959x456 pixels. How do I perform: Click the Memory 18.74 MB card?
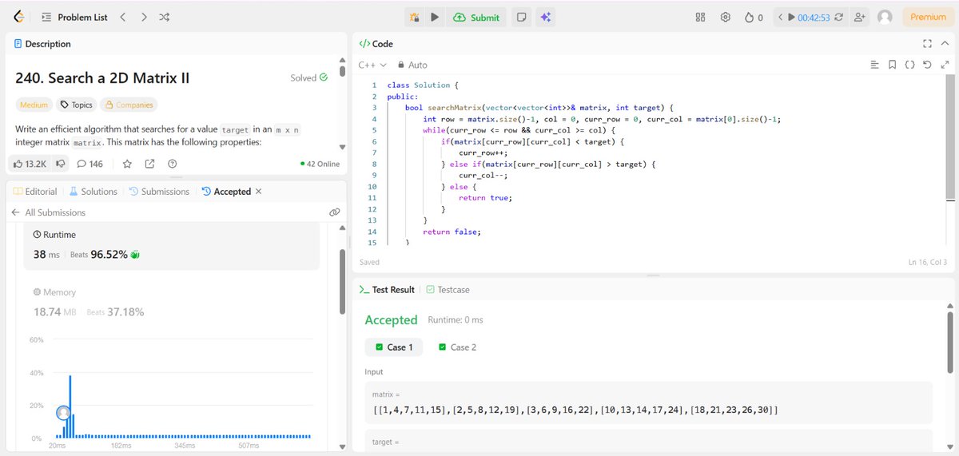(x=171, y=303)
